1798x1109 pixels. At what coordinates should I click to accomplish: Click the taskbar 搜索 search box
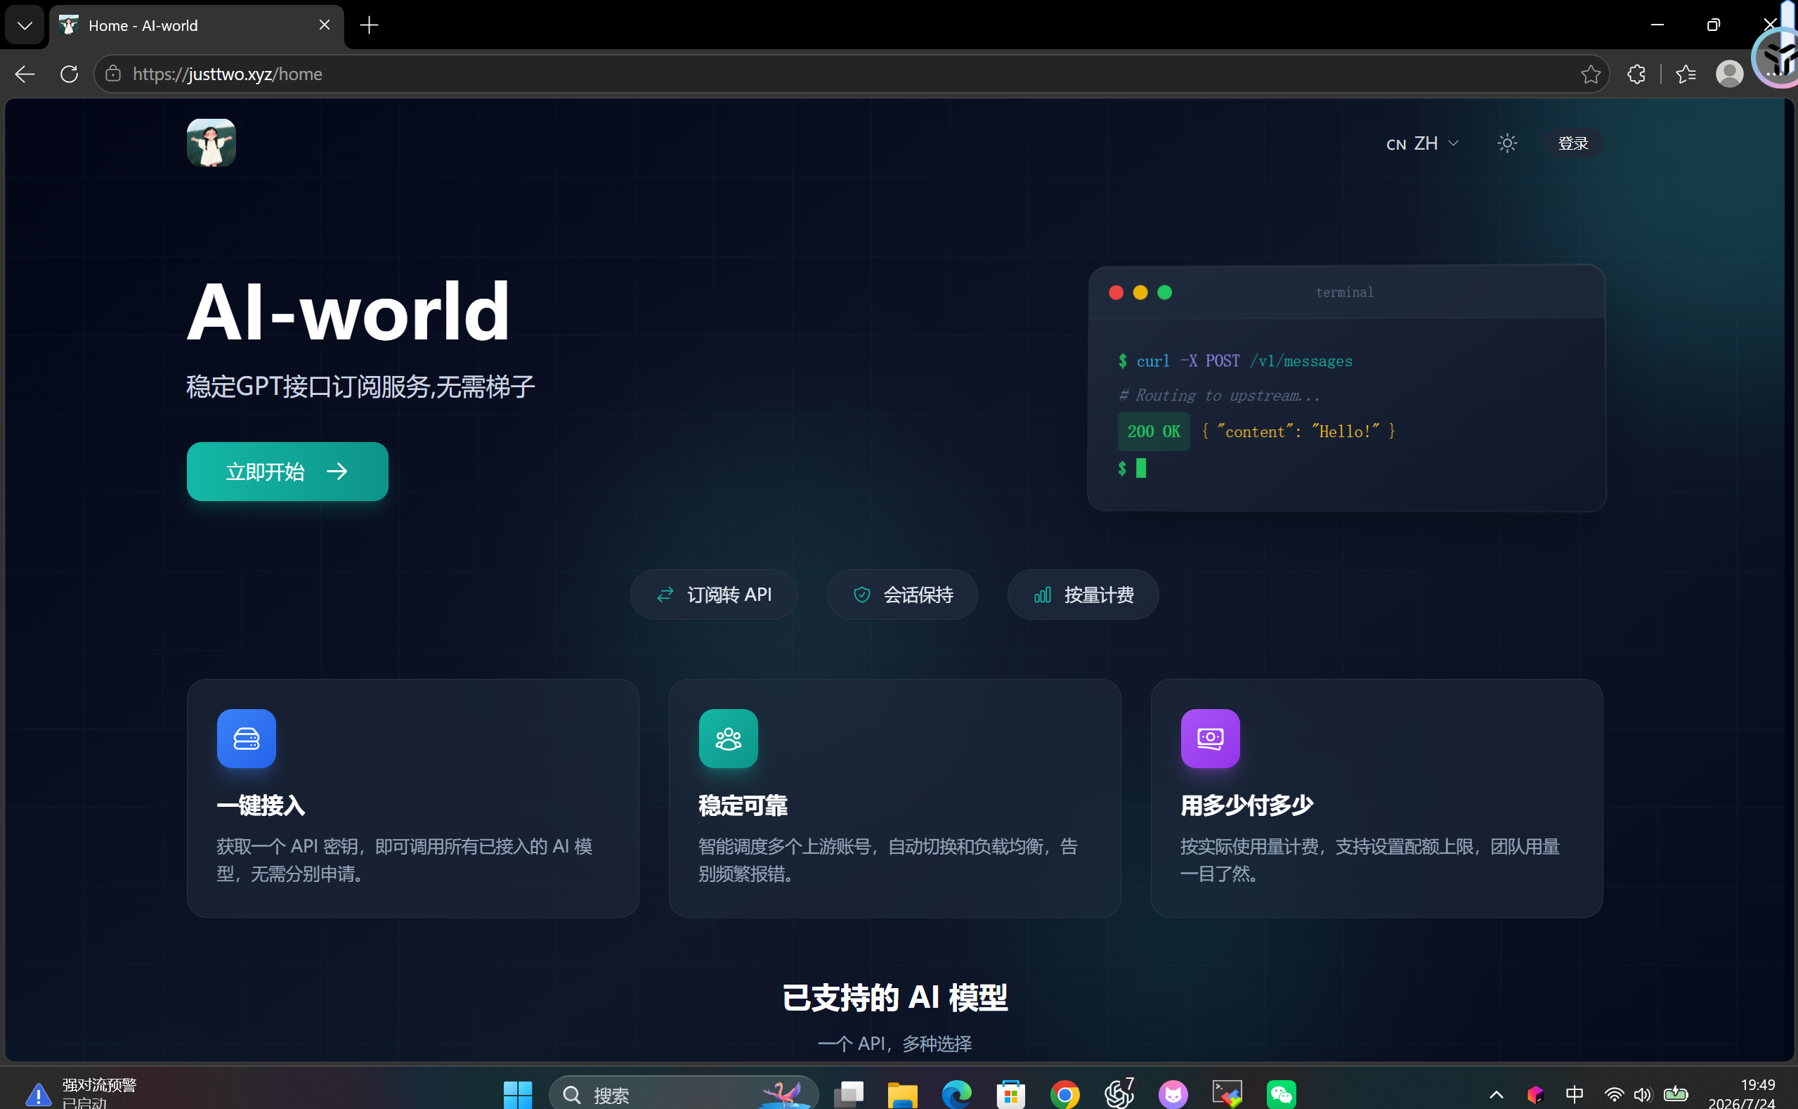click(x=684, y=1094)
